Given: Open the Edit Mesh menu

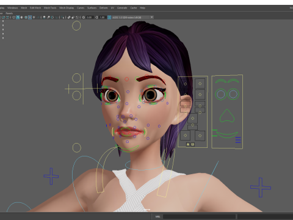Looking at the screenshot, I should 35,8.
